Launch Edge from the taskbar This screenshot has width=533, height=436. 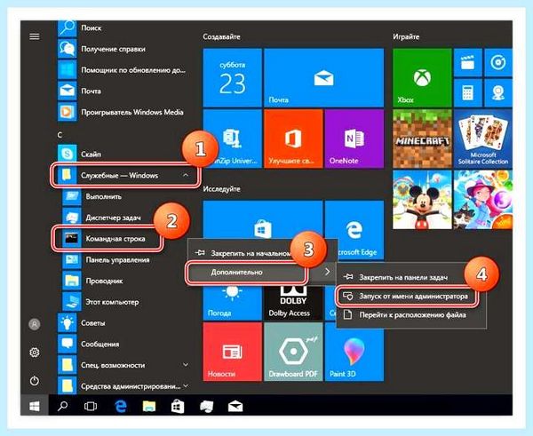120,406
